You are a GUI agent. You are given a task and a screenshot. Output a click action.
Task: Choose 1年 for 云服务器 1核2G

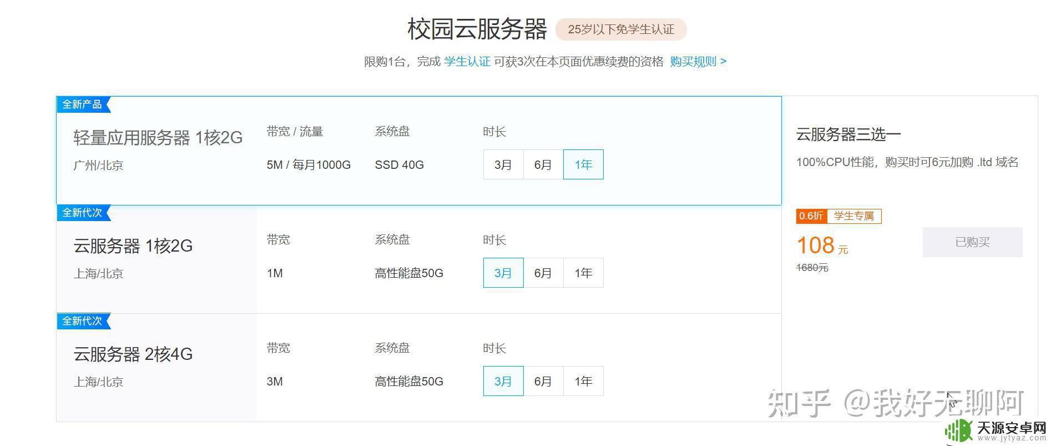point(583,273)
